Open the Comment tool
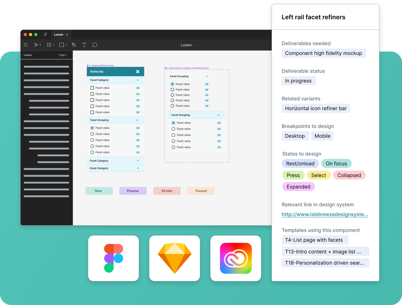 pyautogui.click(x=95, y=45)
